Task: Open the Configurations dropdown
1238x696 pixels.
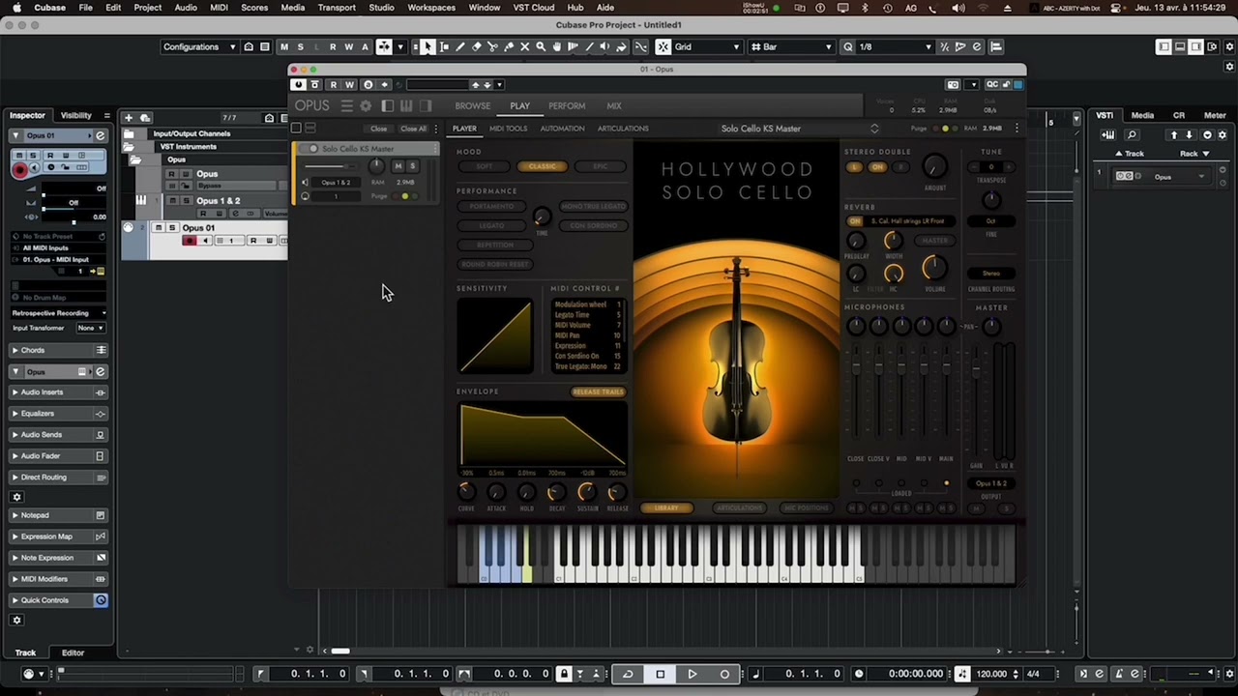Action: [x=199, y=46]
